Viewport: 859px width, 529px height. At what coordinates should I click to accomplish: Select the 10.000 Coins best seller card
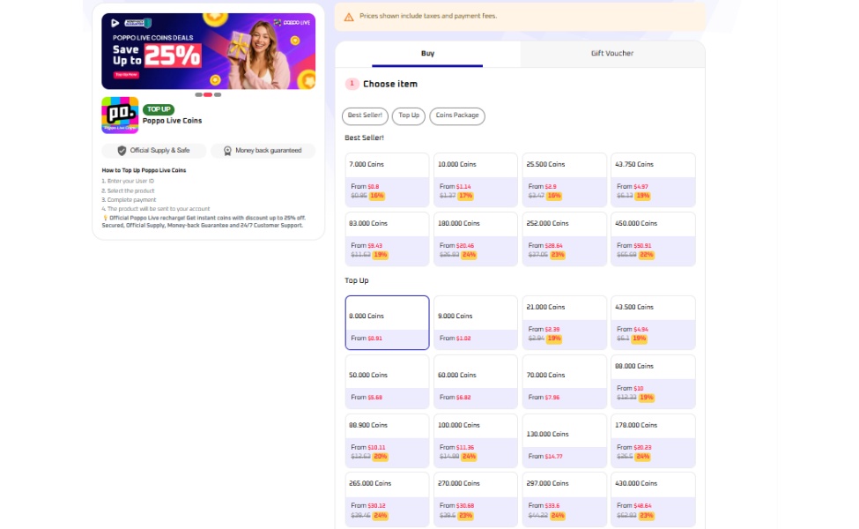[x=476, y=180]
